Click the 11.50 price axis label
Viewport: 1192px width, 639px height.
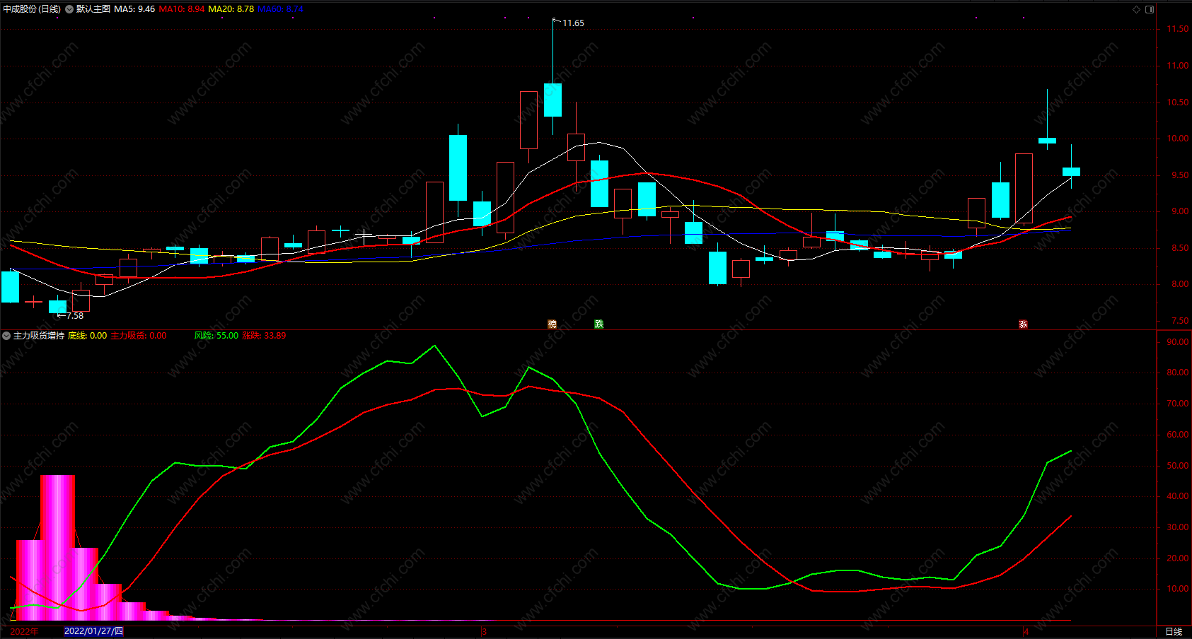(x=1178, y=29)
